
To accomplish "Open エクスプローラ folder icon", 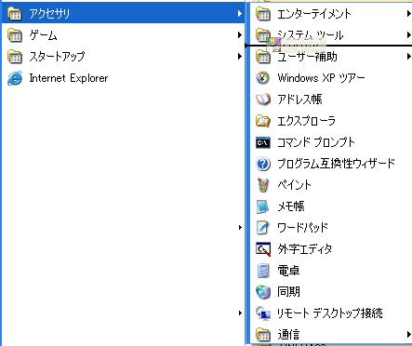I will [x=263, y=121].
